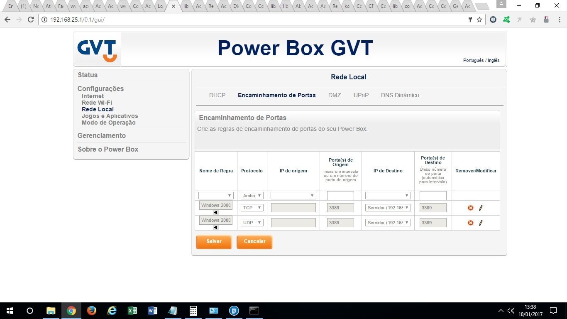Open the green Avast extension
567x319 pixels.
pos(506,20)
